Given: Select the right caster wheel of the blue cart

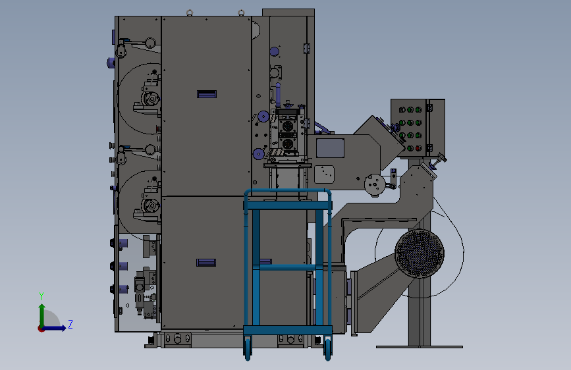Looking at the screenshot, I should click(328, 349).
